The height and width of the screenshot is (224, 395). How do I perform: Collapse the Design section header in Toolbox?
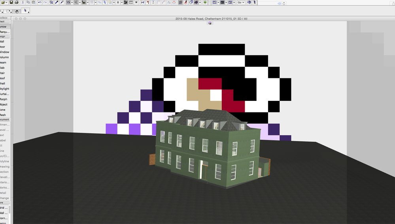5,36
